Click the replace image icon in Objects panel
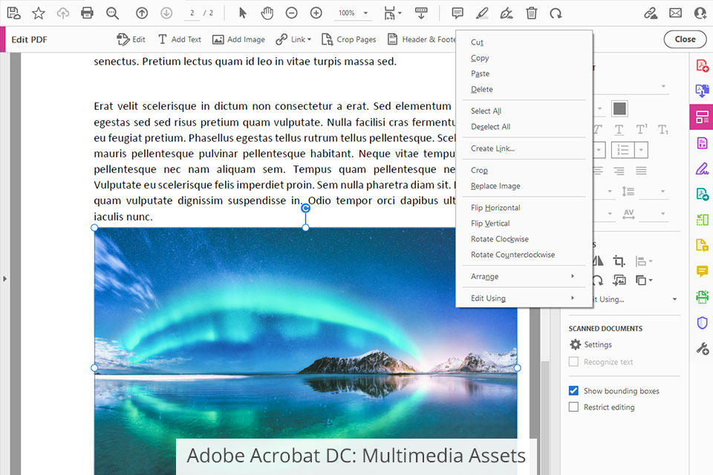The image size is (713, 475). (x=619, y=281)
